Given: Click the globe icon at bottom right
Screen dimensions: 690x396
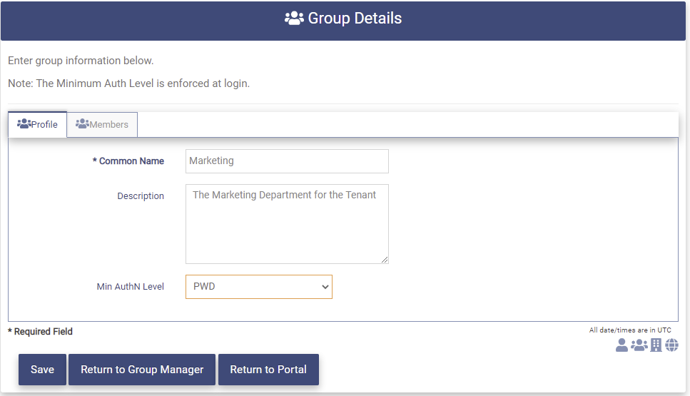Looking at the screenshot, I should point(671,345).
